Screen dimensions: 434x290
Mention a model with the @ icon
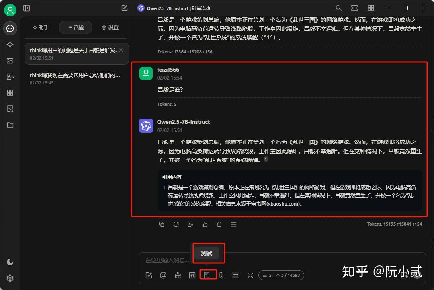163,275
